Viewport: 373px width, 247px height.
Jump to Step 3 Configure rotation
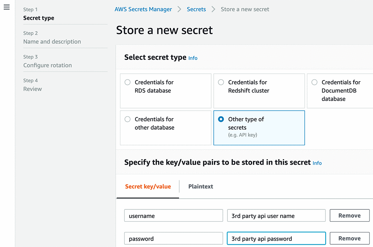click(47, 65)
